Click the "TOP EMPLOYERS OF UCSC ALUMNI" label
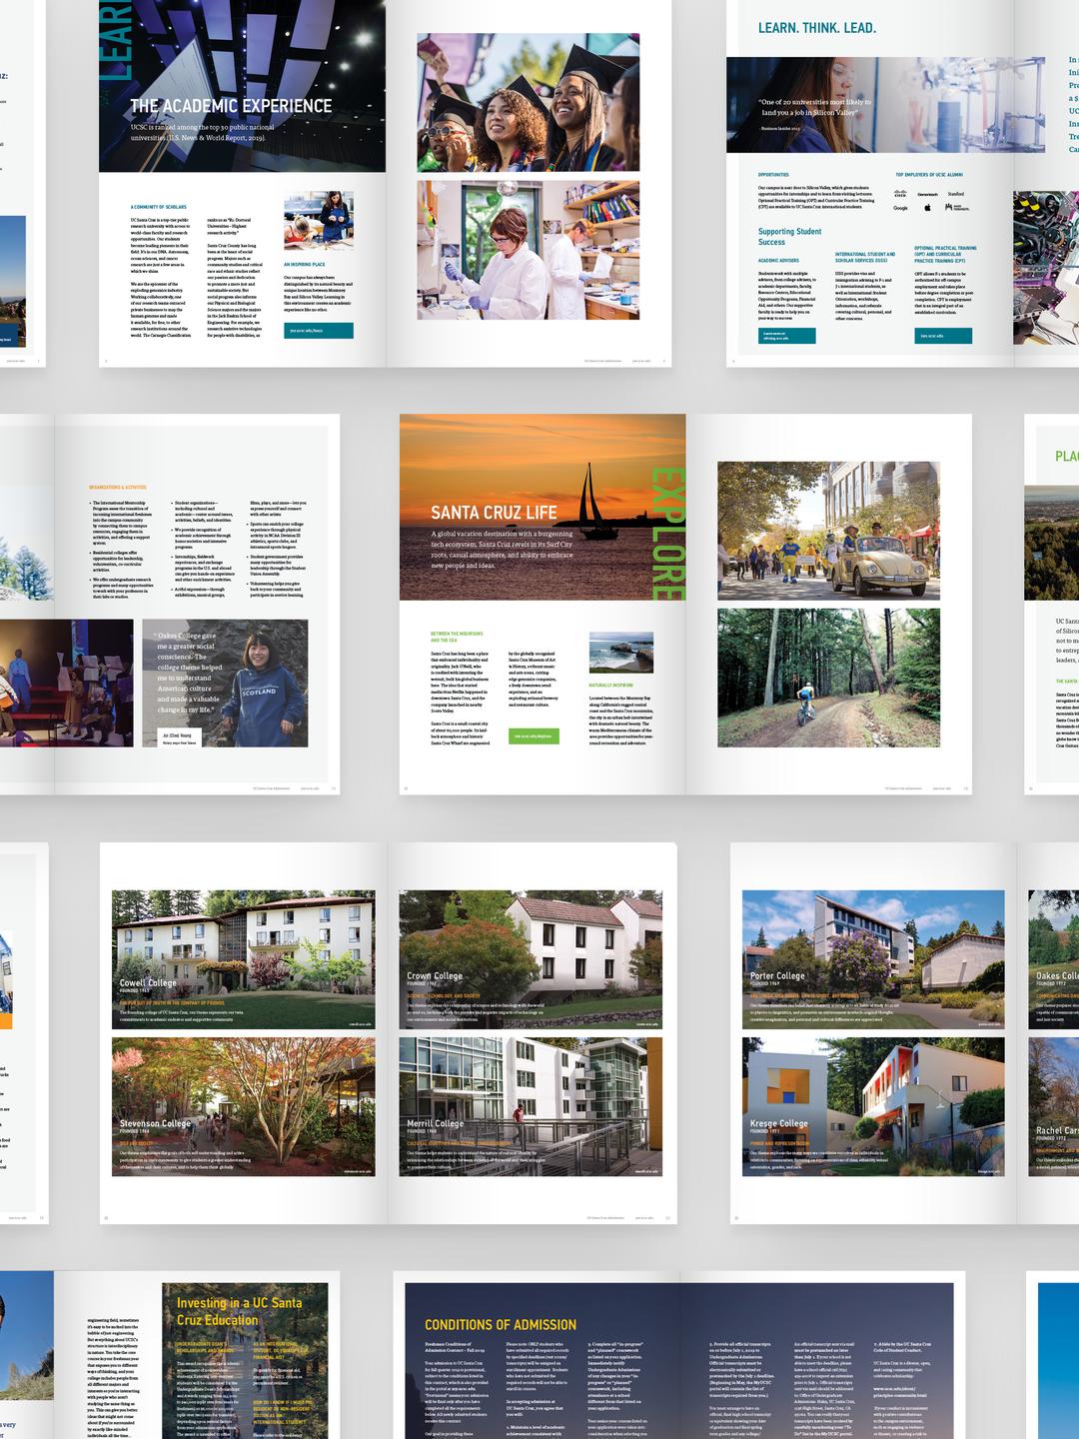 (929, 175)
